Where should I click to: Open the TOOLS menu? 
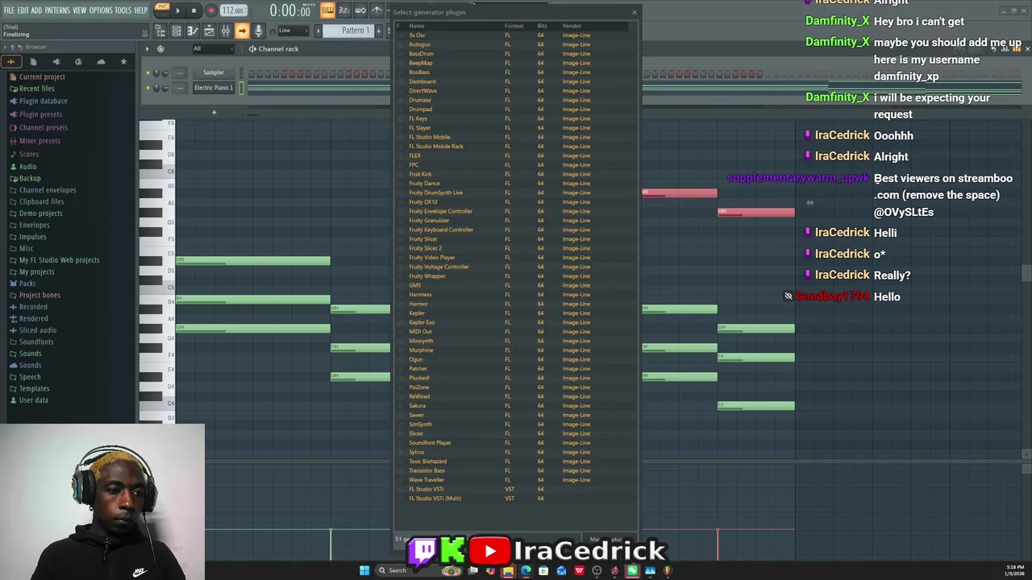123,10
